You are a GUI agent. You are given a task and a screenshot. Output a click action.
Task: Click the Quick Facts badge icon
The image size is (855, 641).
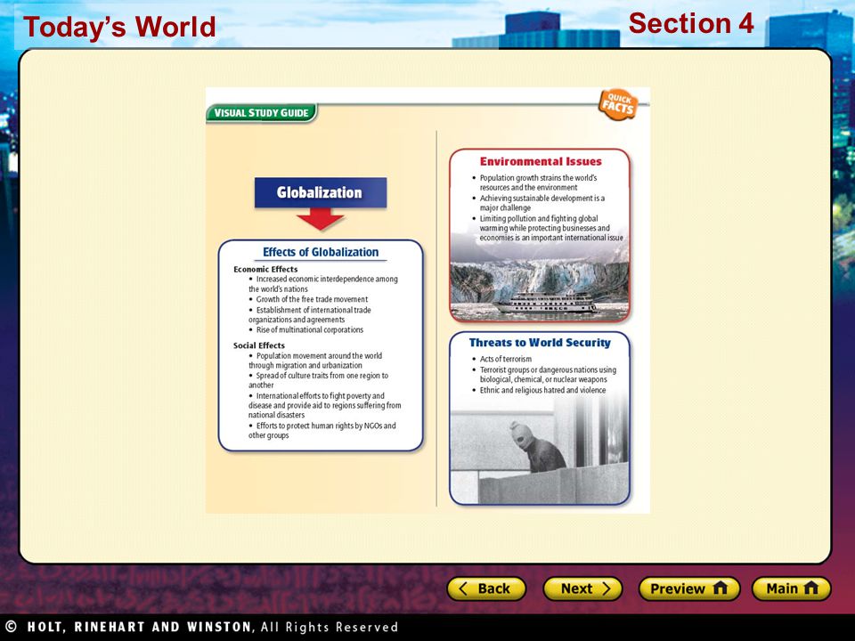tap(618, 103)
